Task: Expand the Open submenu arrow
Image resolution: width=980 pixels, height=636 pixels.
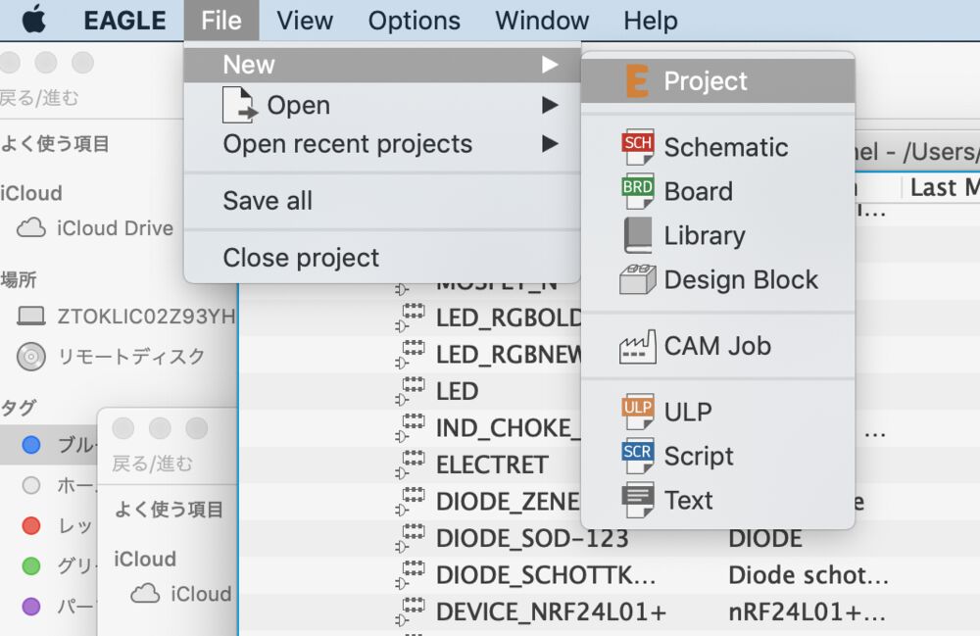Action: [x=550, y=105]
